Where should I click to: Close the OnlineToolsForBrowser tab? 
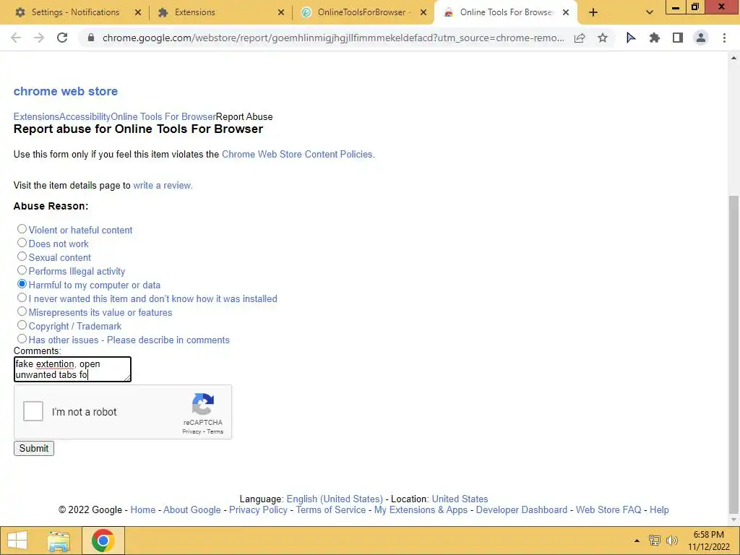tap(423, 12)
